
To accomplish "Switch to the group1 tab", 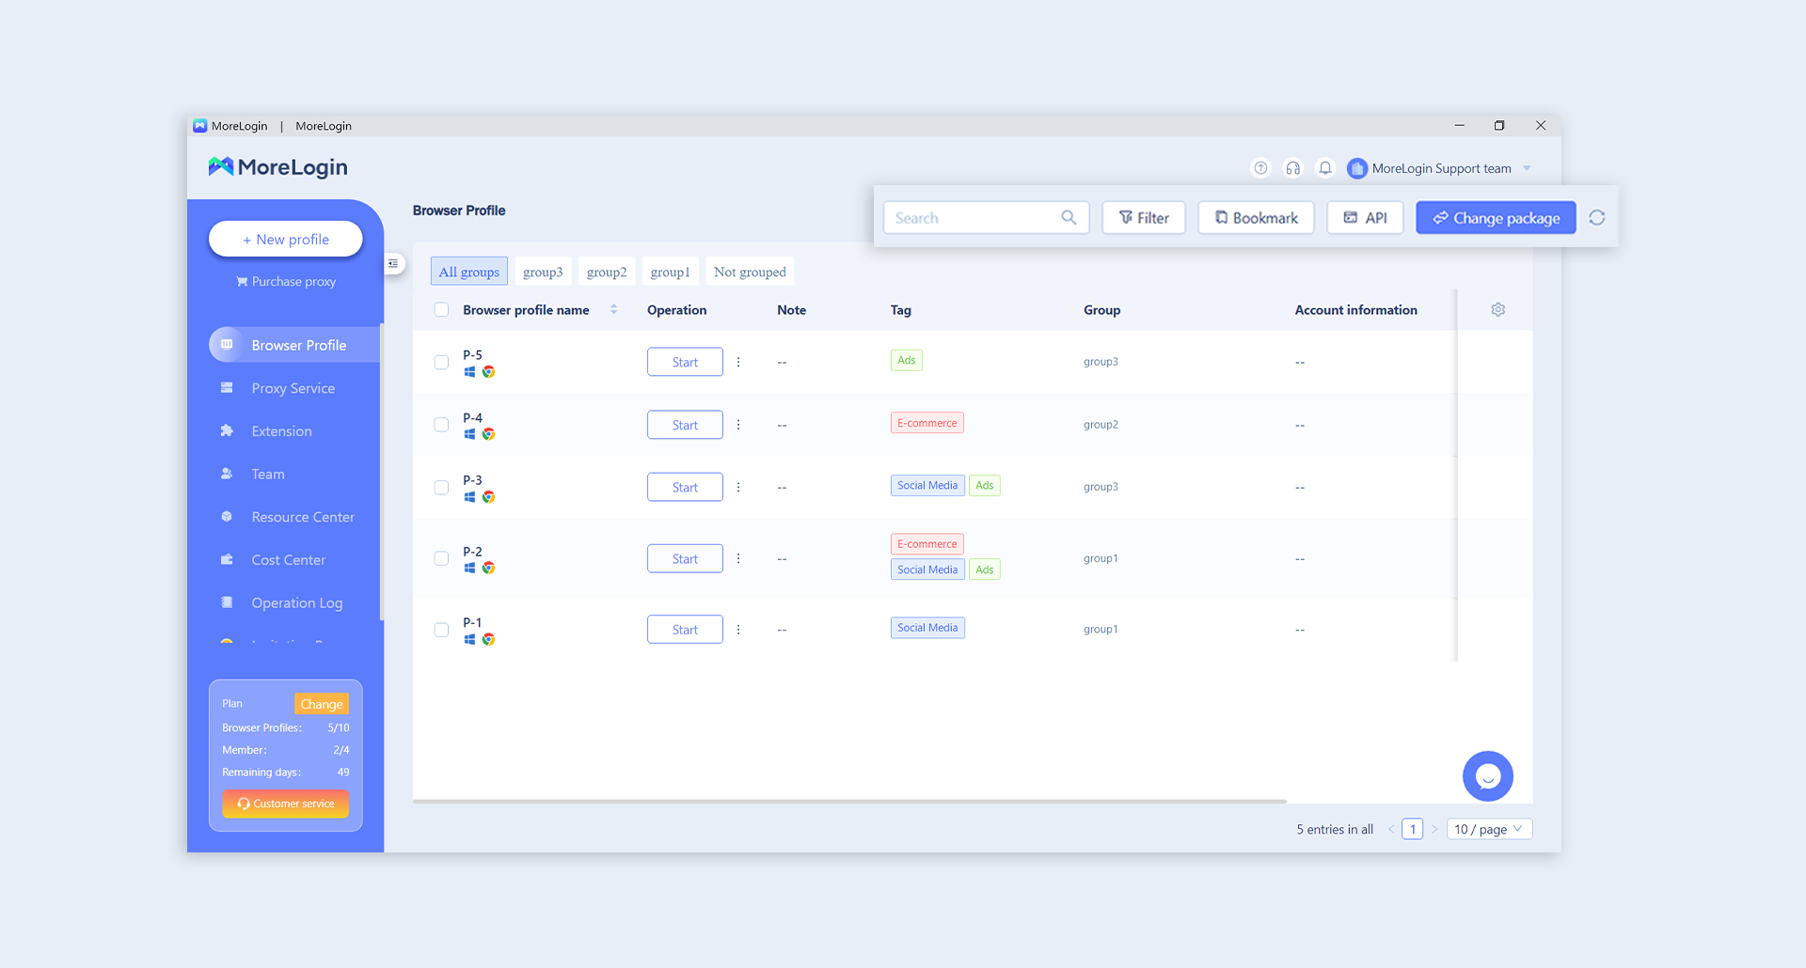I will (x=671, y=272).
